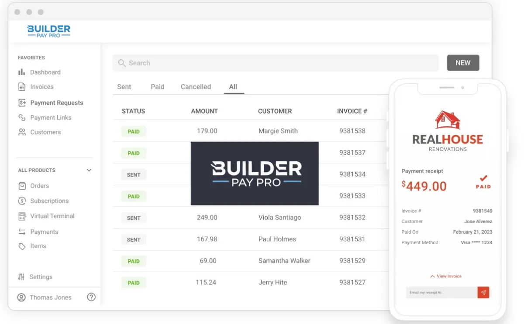Click the Real House Renovations logo
The width and height of the screenshot is (524, 324).
tap(448, 131)
